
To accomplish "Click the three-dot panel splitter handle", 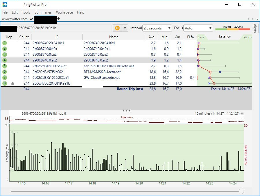I will point(126,111).
